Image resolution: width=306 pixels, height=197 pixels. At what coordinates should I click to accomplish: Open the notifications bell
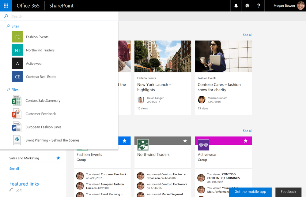coord(236,6)
